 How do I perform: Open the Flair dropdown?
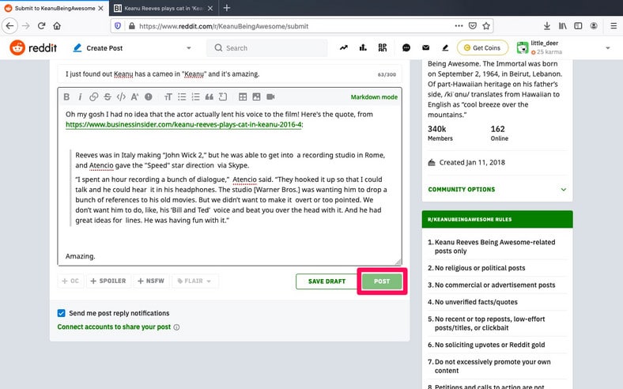click(194, 281)
